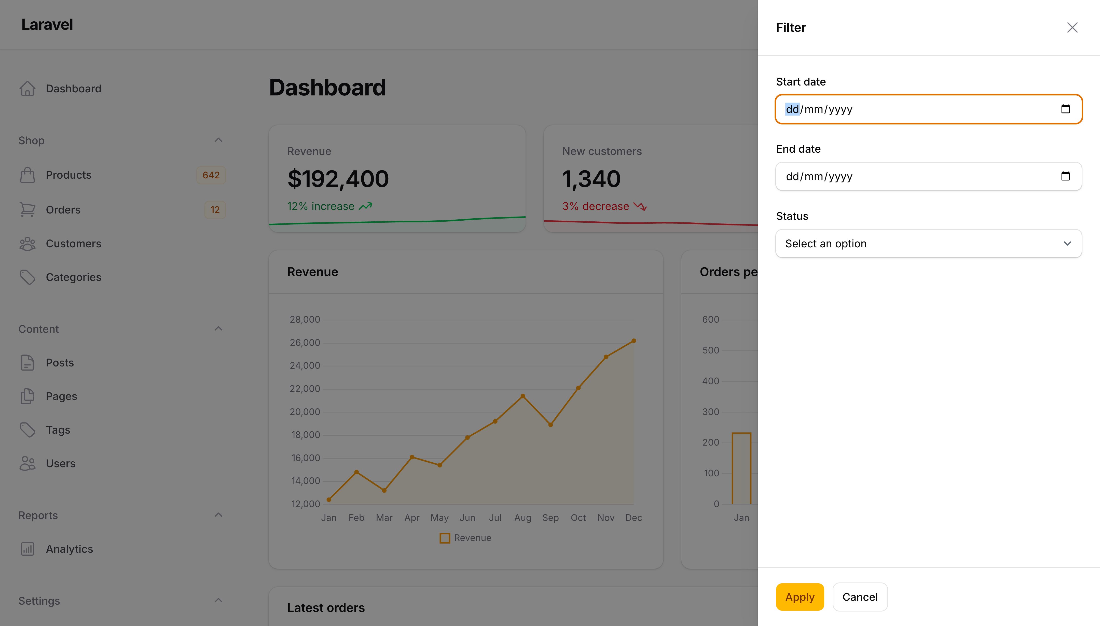1100x626 pixels.
Task: Click the Customers group icon
Action: [x=28, y=244]
